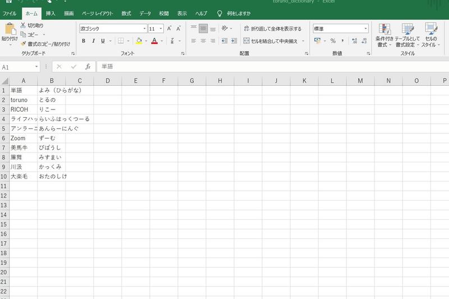
Task: Open the Name Box dropdown arrow
Action: (36, 67)
